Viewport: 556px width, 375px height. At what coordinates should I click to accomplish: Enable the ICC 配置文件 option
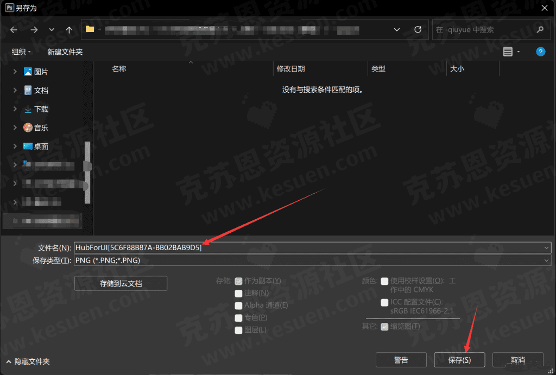[x=384, y=302]
